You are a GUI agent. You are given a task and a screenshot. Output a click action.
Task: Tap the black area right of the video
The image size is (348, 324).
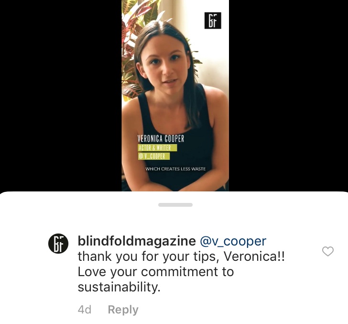pyautogui.click(x=288, y=96)
